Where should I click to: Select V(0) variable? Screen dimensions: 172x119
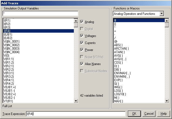[x=39, y=56]
